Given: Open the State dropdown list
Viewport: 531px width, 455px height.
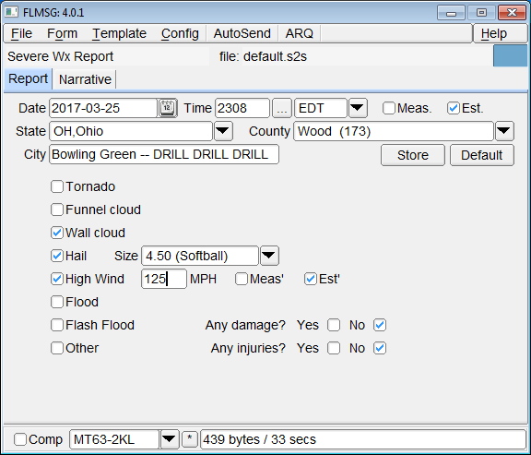Looking at the screenshot, I should click(x=223, y=131).
